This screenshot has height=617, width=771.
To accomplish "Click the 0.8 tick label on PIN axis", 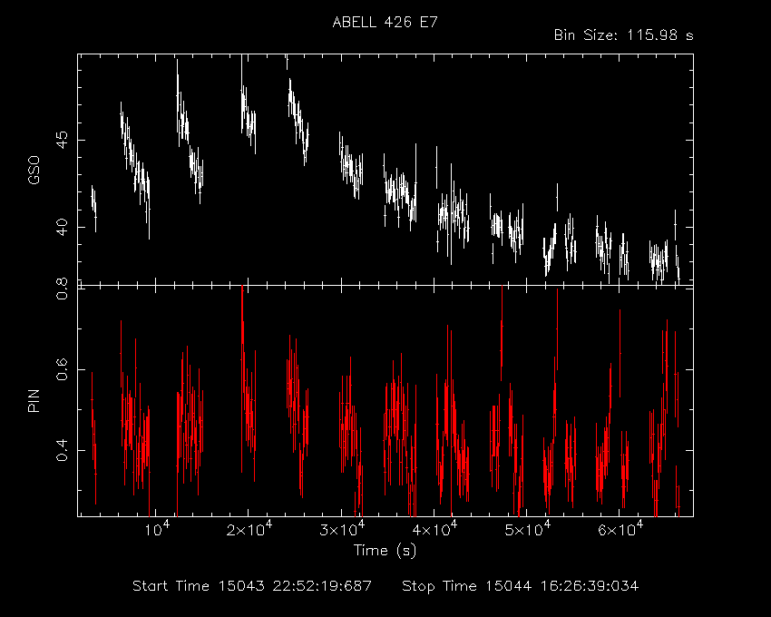I will pyautogui.click(x=62, y=289).
